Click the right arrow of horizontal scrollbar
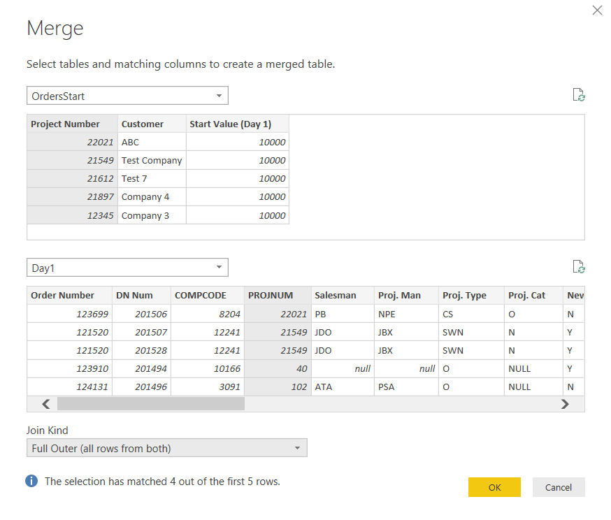This screenshot has width=611, height=520. coord(565,404)
